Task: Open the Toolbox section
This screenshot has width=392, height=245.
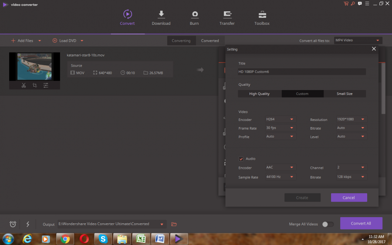Action: click(262, 18)
